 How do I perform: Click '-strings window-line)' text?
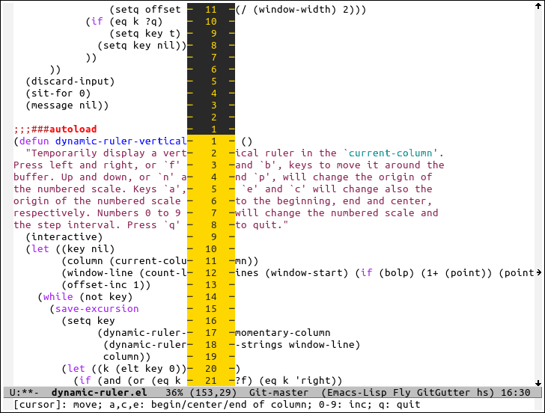[x=297, y=345]
